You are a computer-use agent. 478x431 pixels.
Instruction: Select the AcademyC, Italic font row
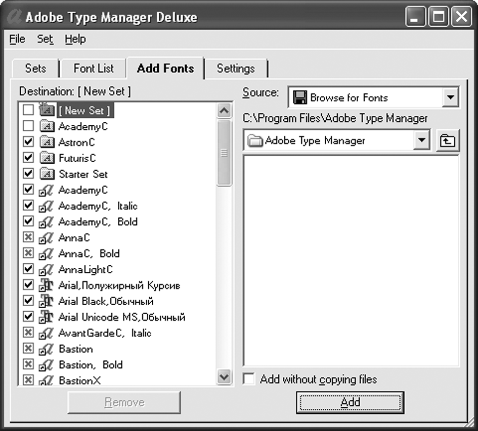pyautogui.click(x=98, y=206)
